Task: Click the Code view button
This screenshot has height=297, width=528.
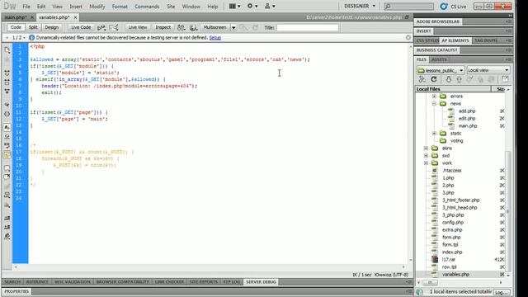Action: tap(16, 27)
